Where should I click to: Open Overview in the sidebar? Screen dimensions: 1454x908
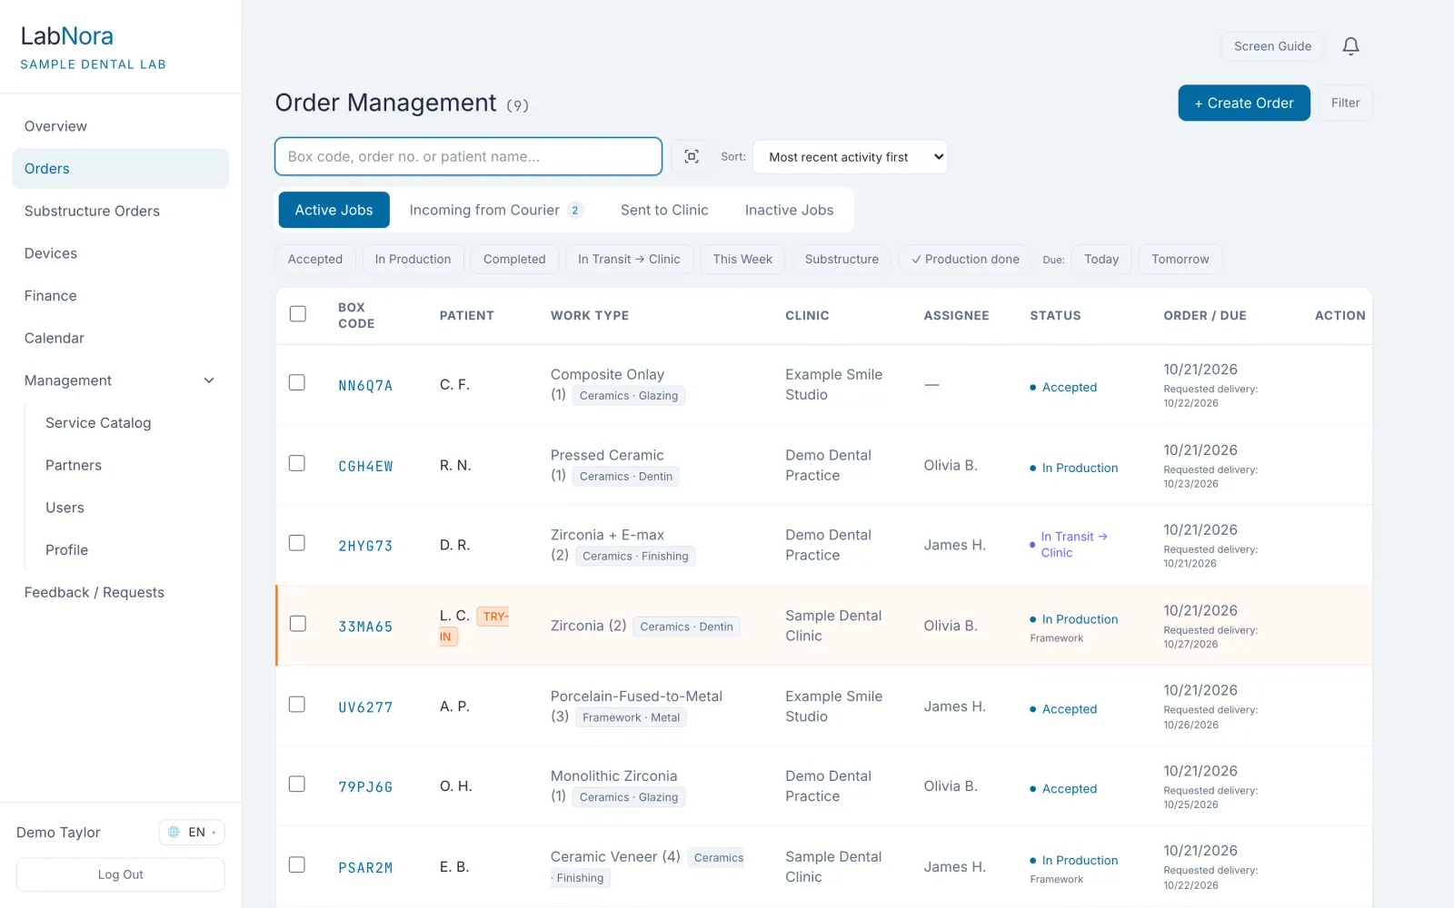(120, 126)
